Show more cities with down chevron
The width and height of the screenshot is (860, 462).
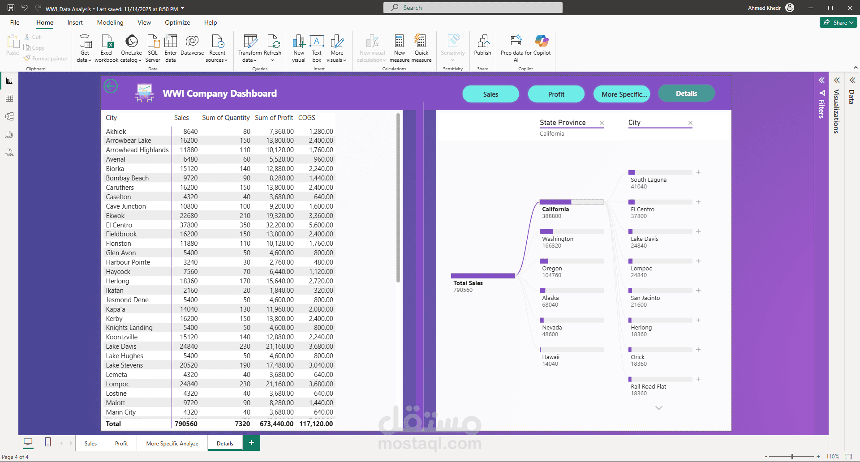(x=659, y=408)
